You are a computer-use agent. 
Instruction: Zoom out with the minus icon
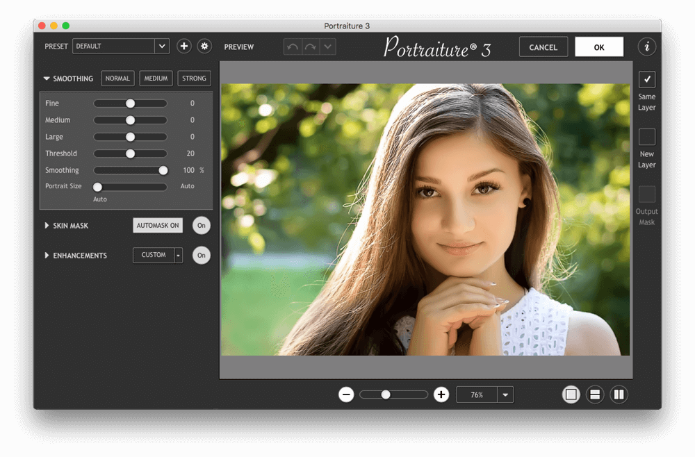click(x=346, y=394)
